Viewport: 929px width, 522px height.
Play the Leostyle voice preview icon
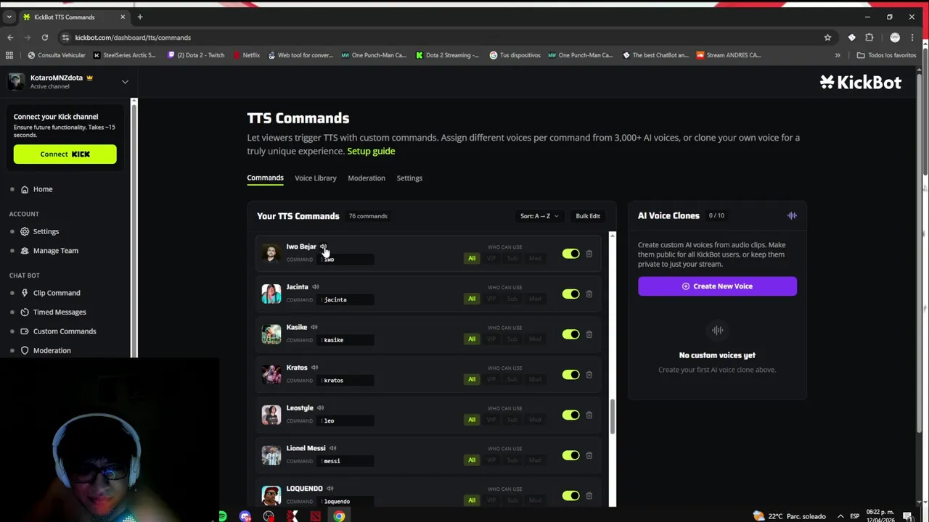point(320,408)
